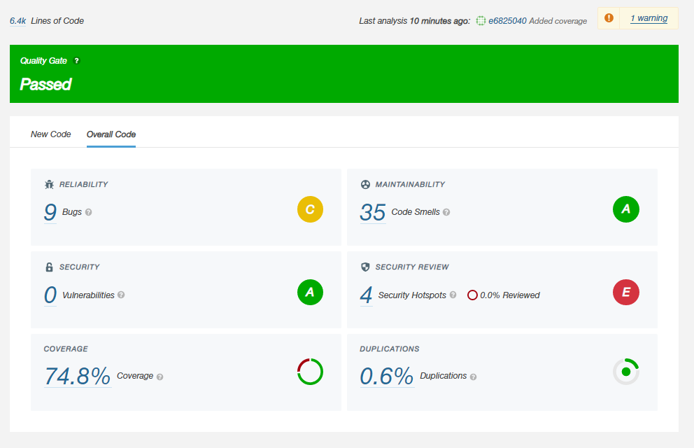This screenshot has height=448, width=694.
Task: Click the RELIABILITY section heading
Action: 84,184
